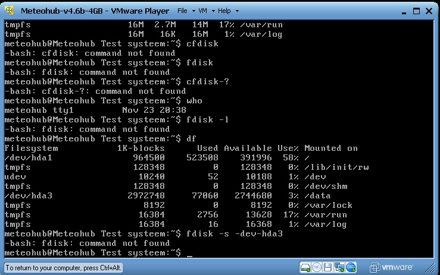Image resolution: width=440 pixels, height=275 pixels.
Task: Click the 523508 used value
Action: [202, 158]
